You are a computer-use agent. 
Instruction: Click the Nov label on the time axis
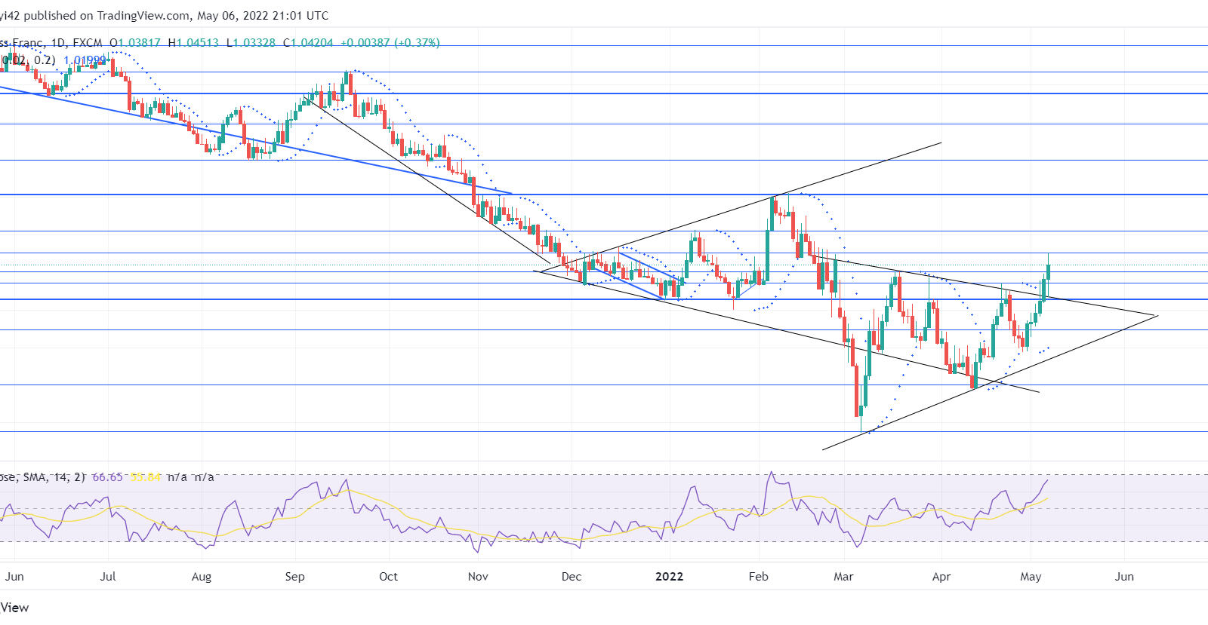(x=478, y=577)
